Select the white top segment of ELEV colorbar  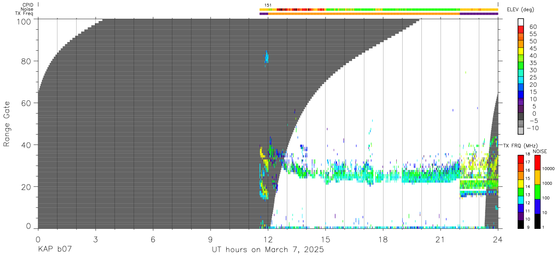521,22
